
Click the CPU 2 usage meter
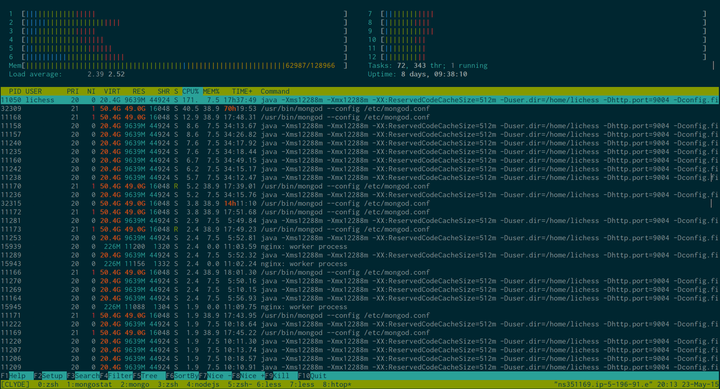point(178,22)
